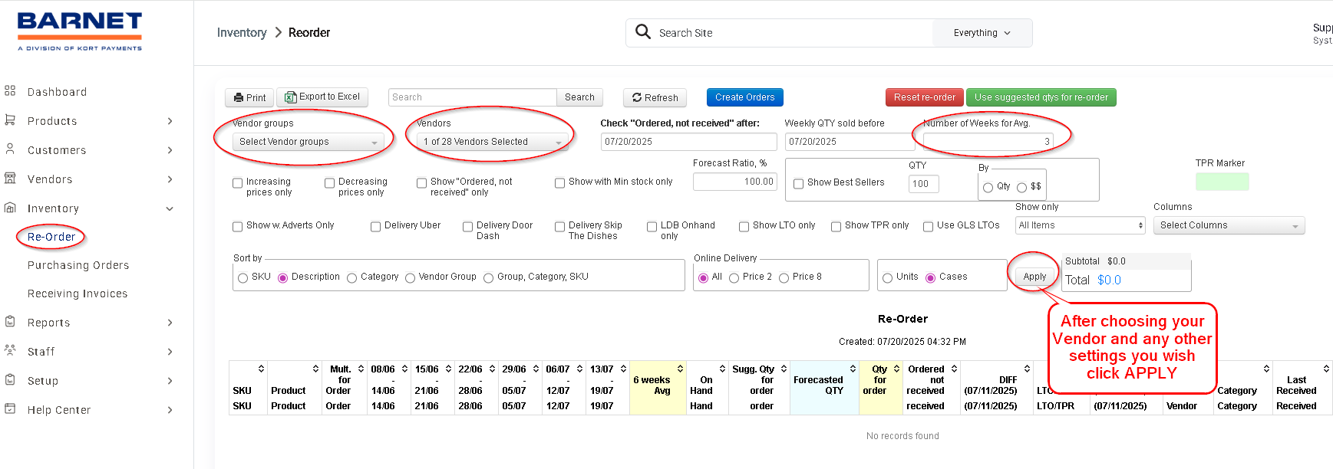Click the Number of Weeks for Avg field
The height and width of the screenshot is (469, 1333).
988,142
